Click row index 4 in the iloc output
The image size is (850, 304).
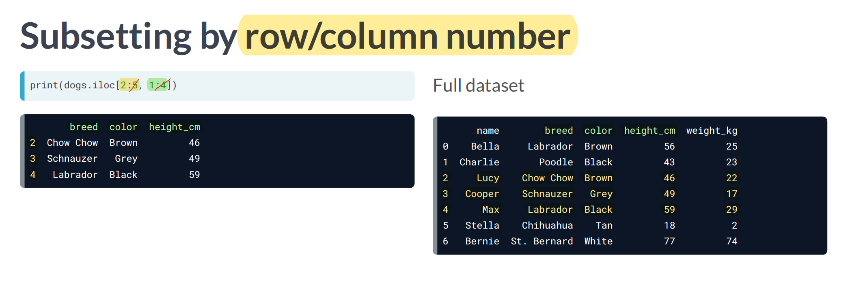point(33,175)
